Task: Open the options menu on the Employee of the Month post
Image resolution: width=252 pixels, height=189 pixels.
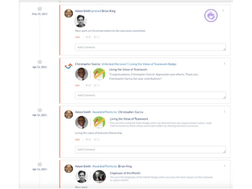Action: pos(224,166)
